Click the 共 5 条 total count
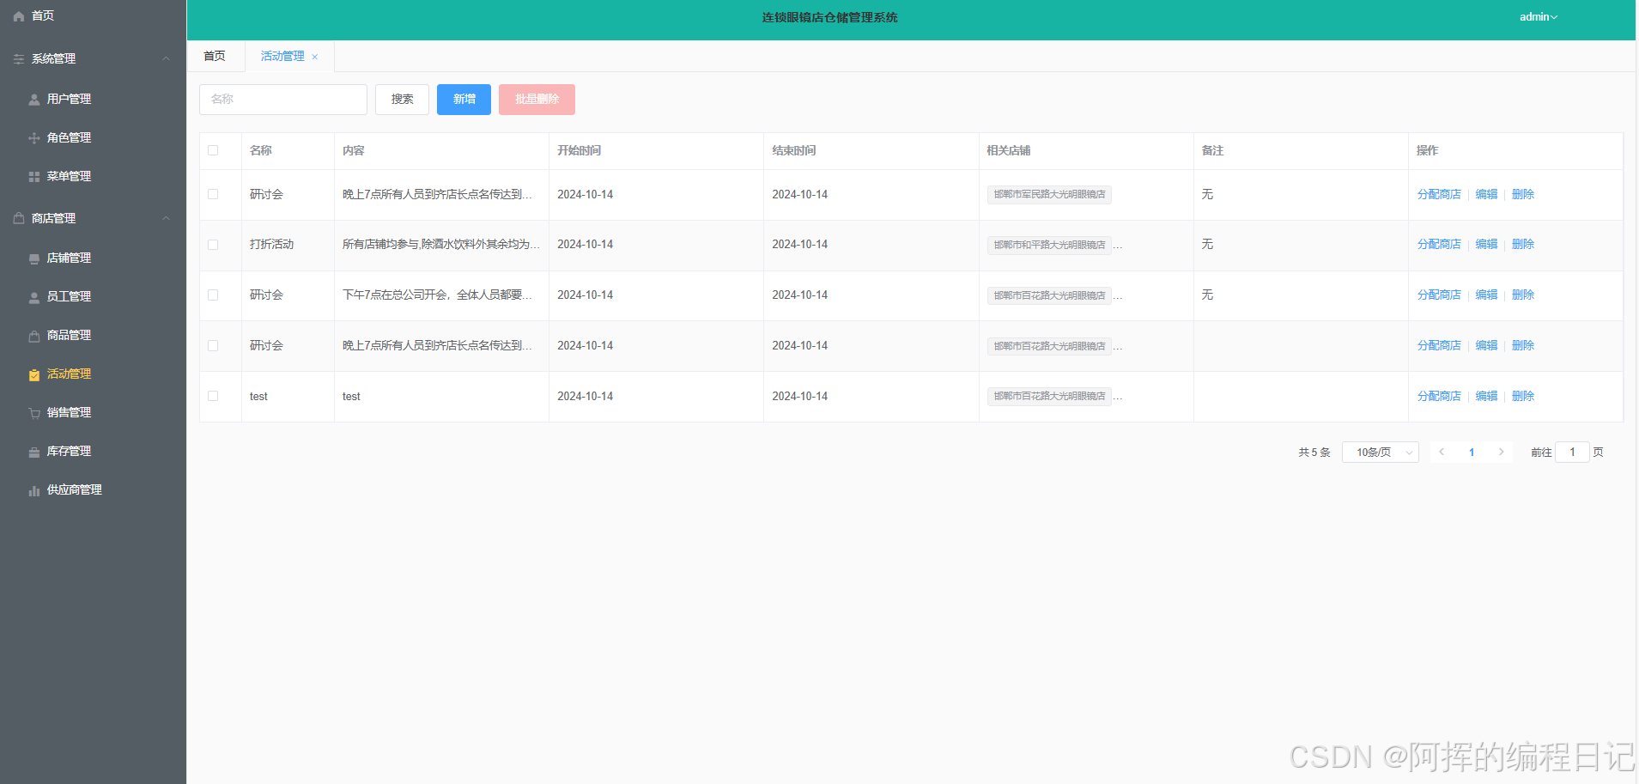The width and height of the screenshot is (1639, 784). point(1314,452)
